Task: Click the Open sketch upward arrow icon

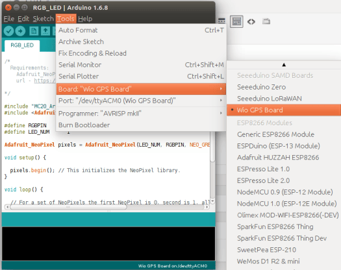Action: (45, 31)
